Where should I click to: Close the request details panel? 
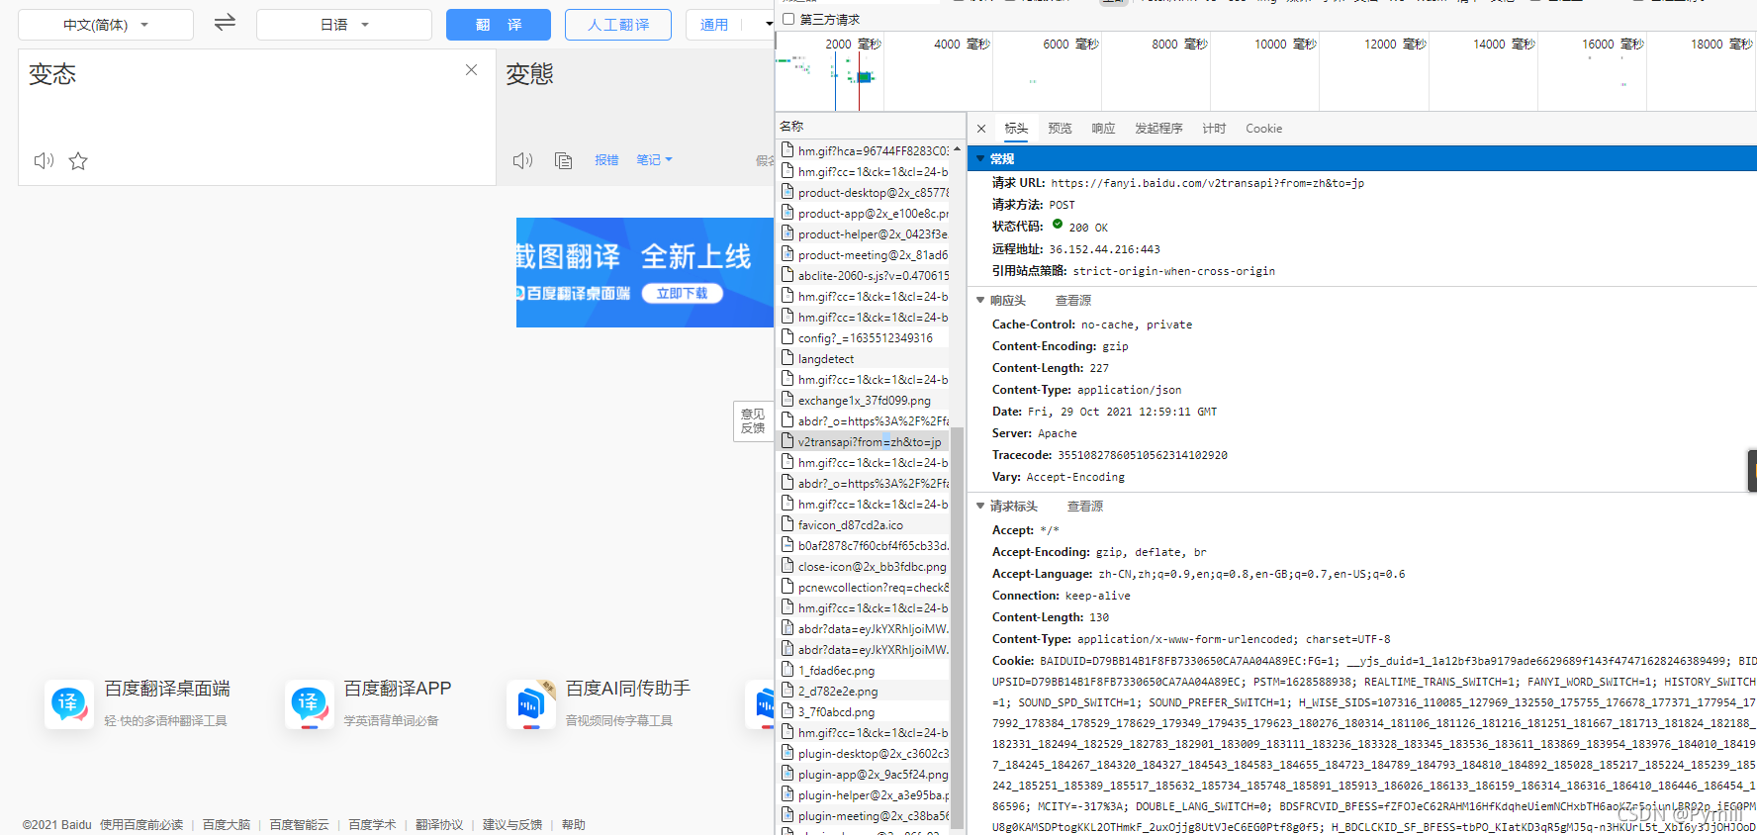pos(980,129)
